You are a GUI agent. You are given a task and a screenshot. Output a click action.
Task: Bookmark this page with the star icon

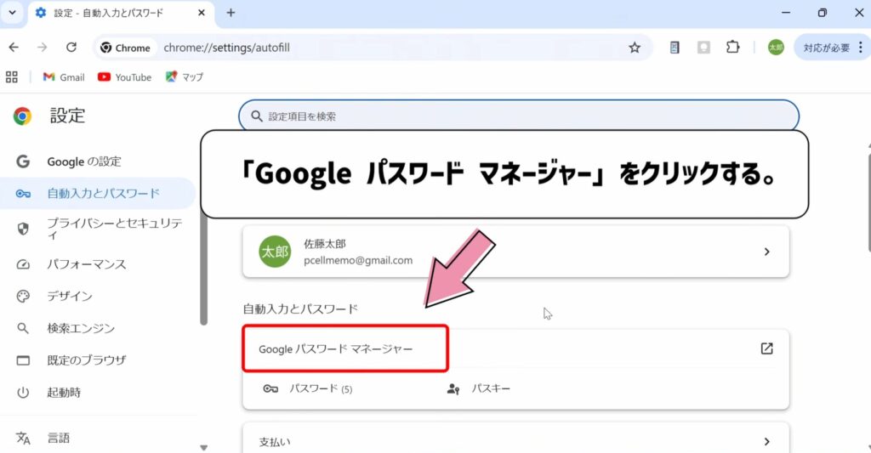pos(635,48)
